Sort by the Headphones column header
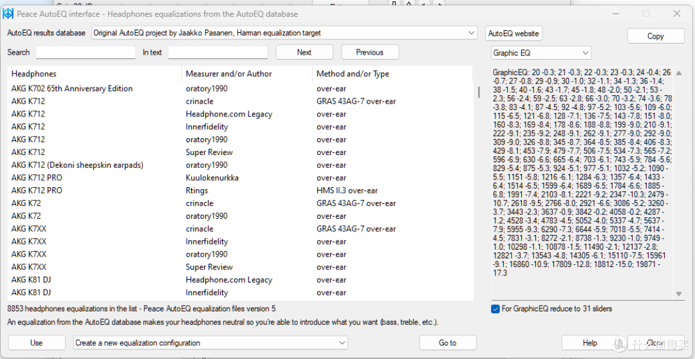 [x=95, y=73]
